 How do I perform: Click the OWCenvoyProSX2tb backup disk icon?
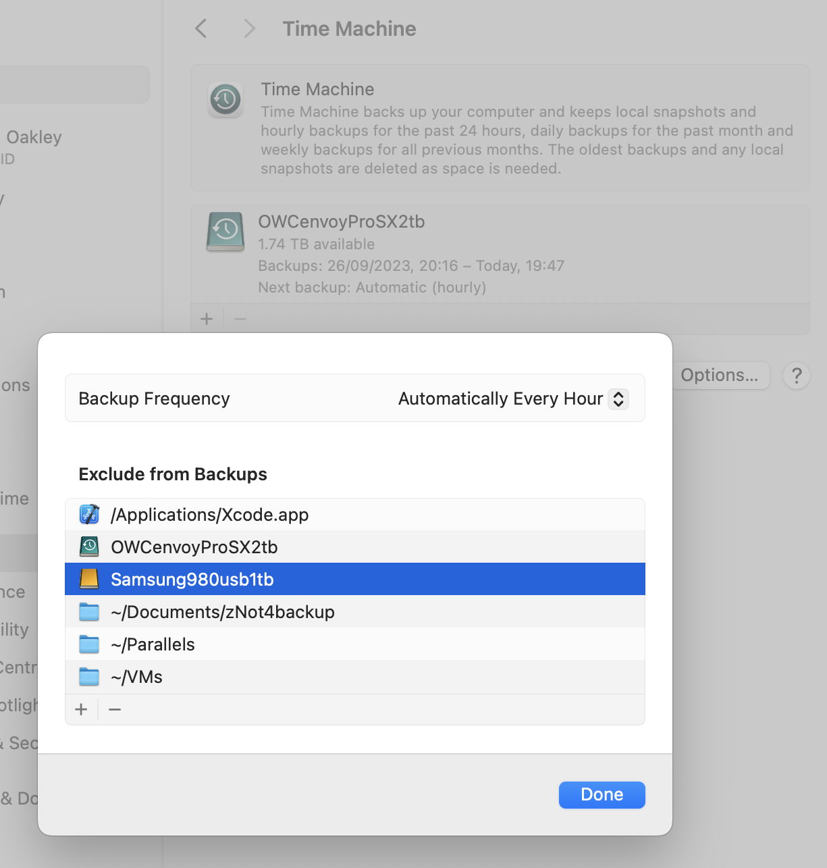pos(225,232)
